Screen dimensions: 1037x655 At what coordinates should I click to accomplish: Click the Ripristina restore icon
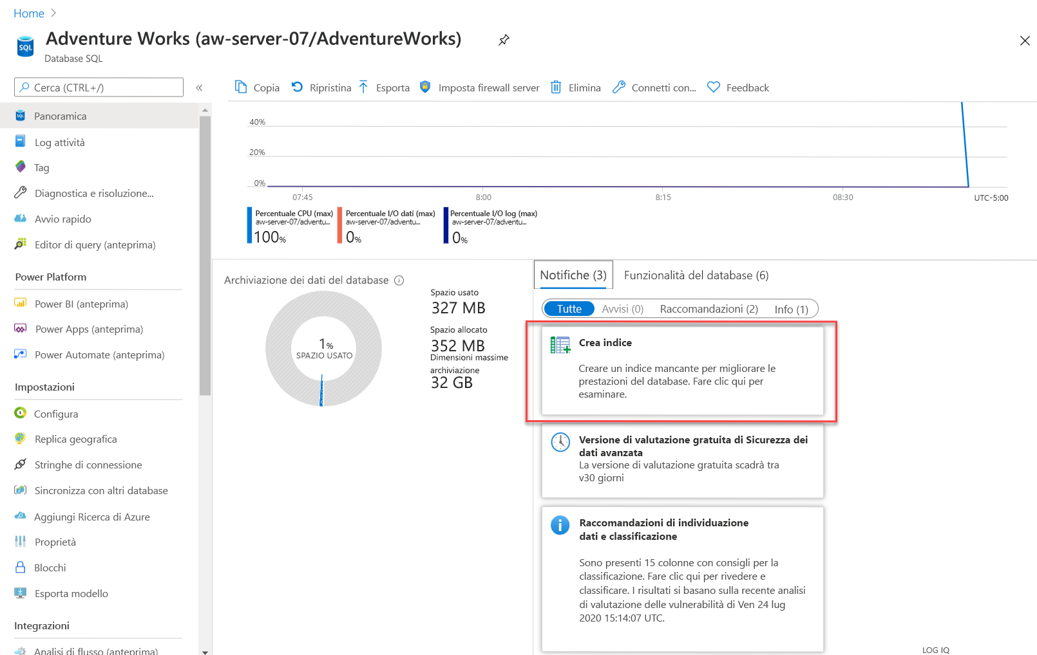(297, 87)
